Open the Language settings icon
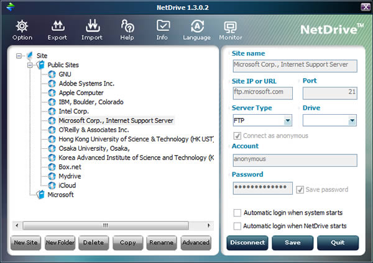Viewport: 373px width, 263px height. [x=197, y=27]
